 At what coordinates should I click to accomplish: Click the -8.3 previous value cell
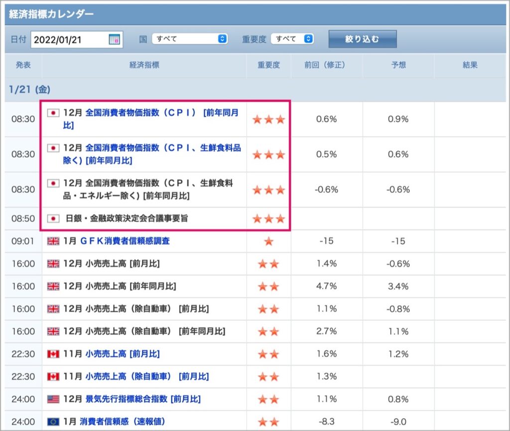pos(327,422)
